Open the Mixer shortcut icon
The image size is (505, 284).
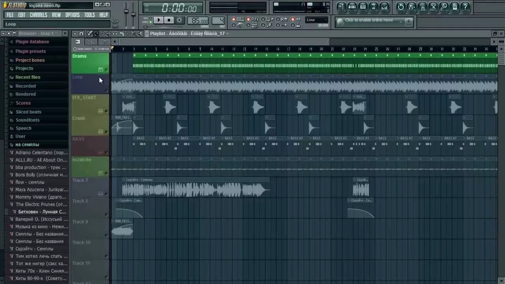pyautogui.click(x=384, y=7)
